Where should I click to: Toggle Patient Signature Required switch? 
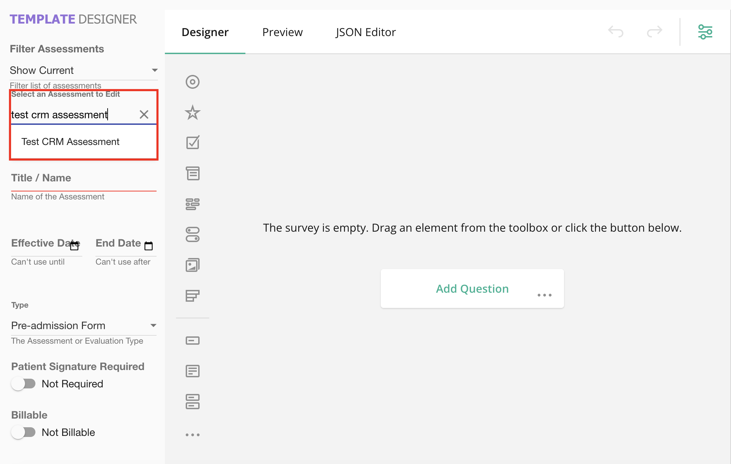(23, 384)
